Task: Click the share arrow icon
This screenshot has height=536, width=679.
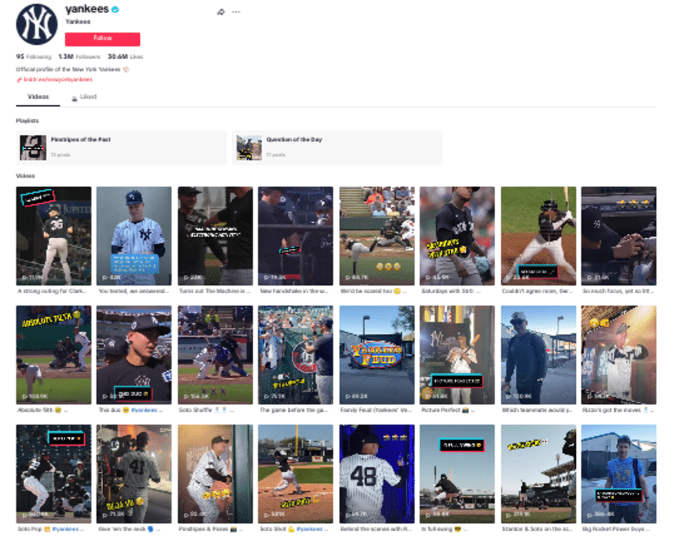Action: [221, 12]
